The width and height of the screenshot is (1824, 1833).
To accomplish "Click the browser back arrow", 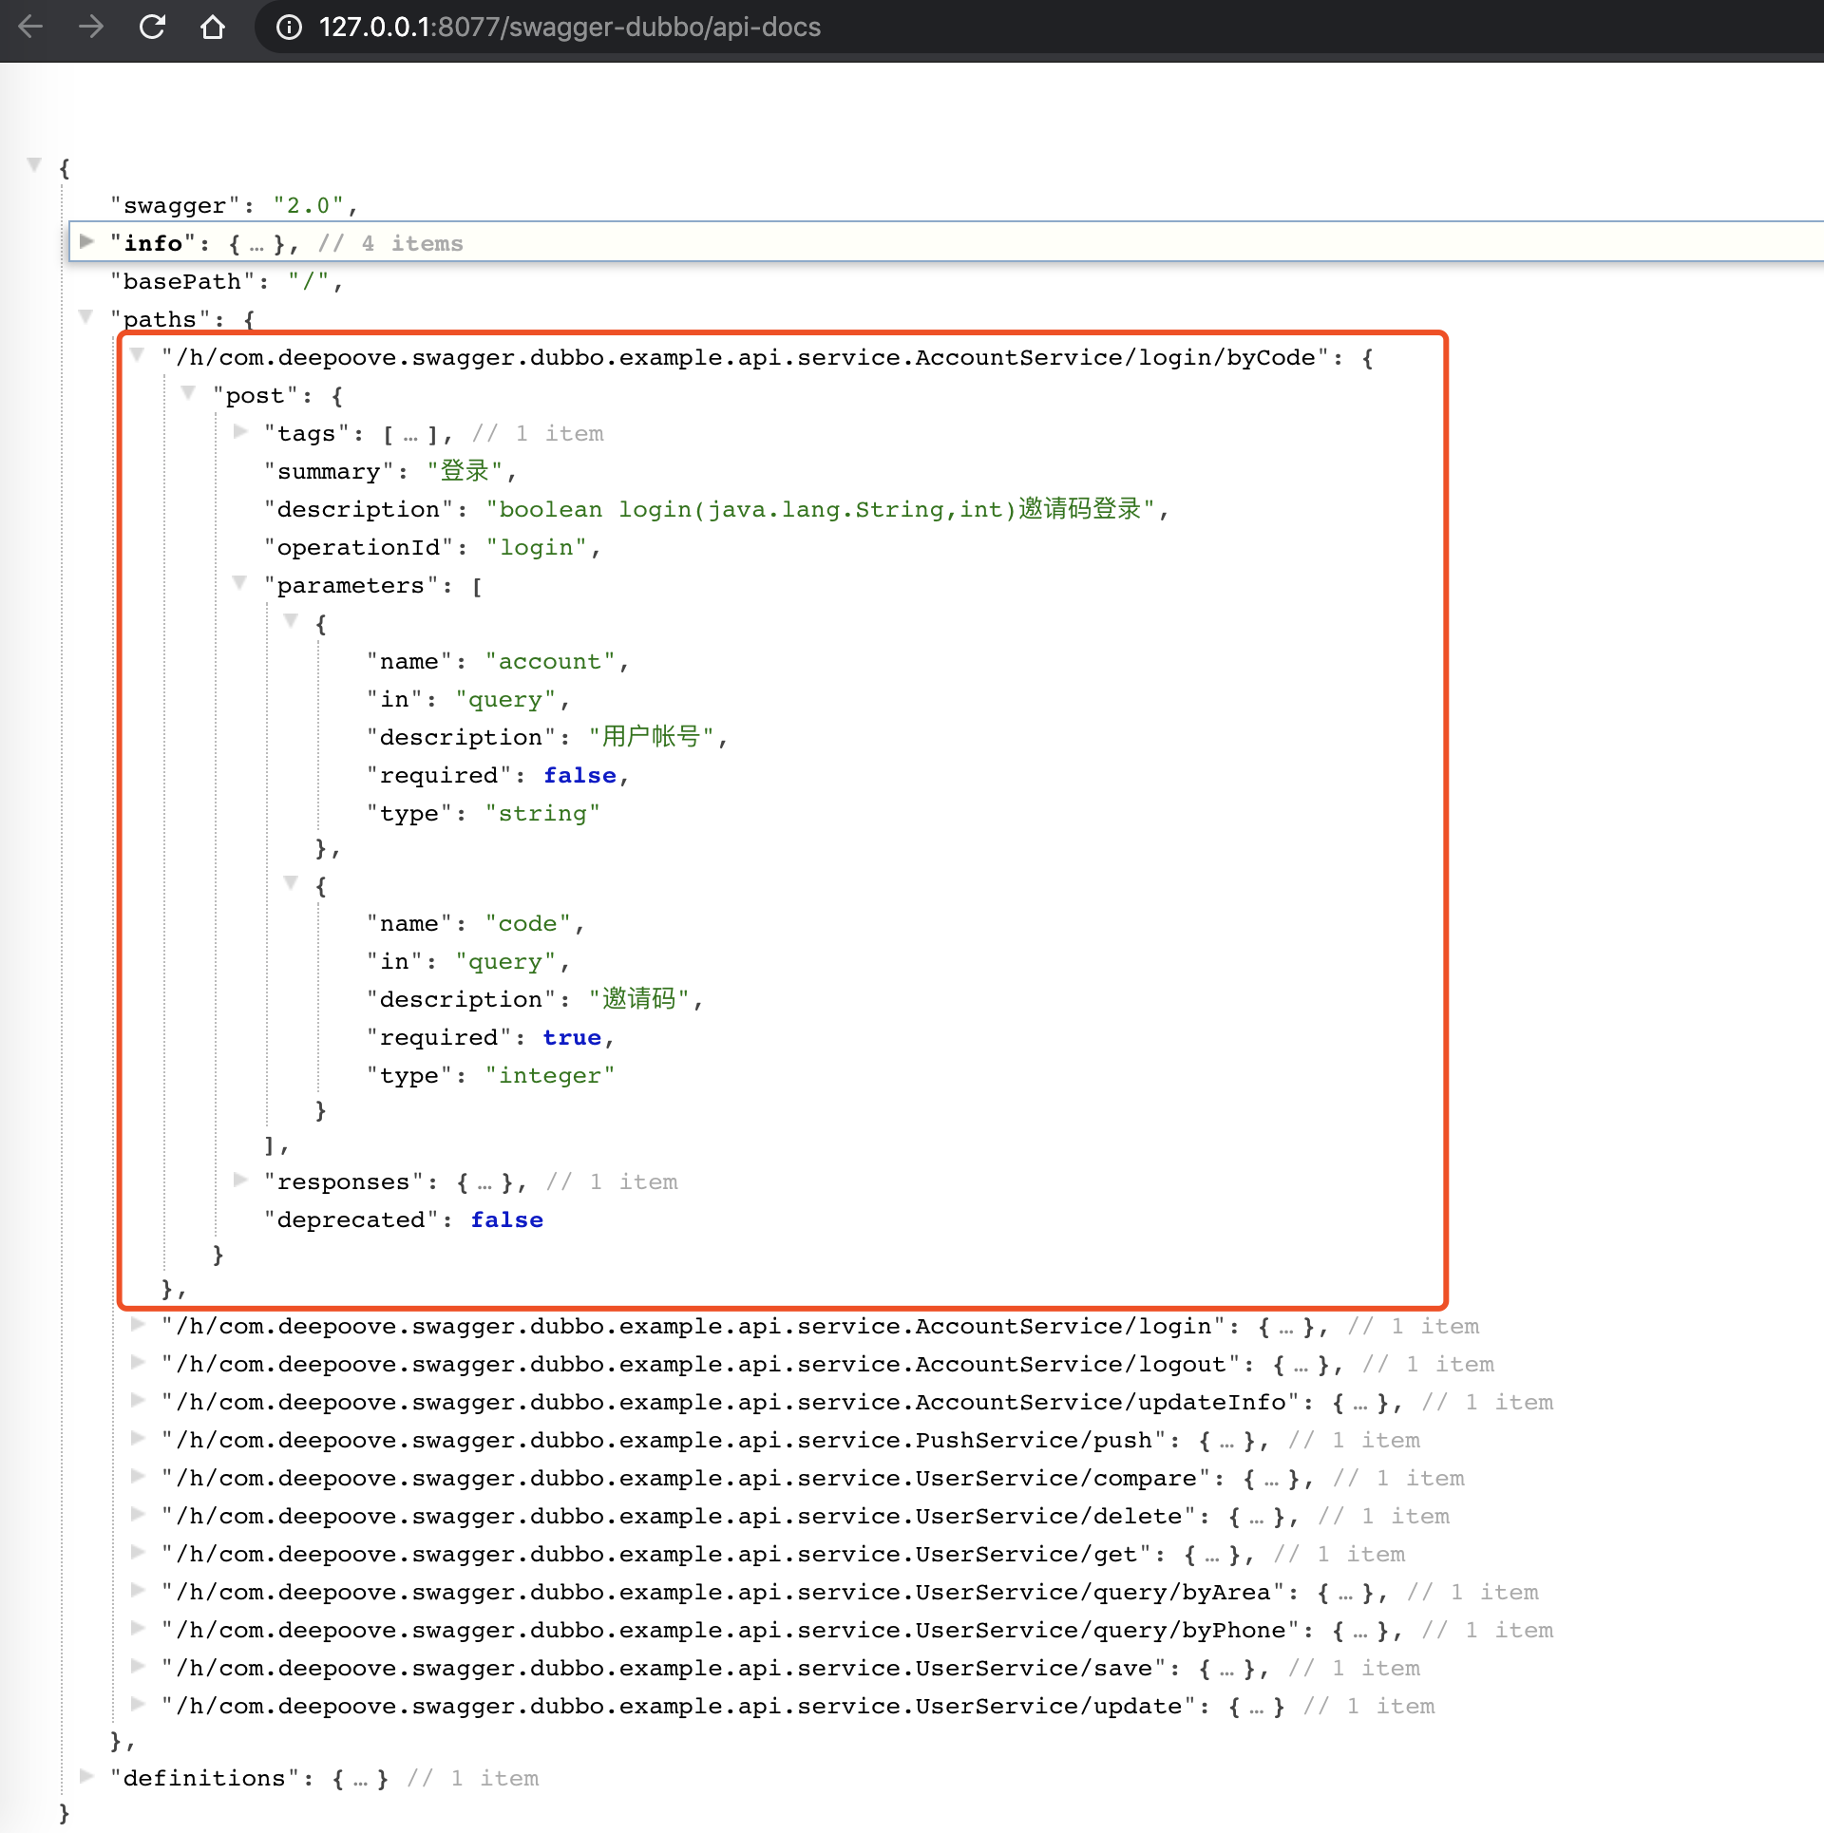I will click(x=31, y=28).
